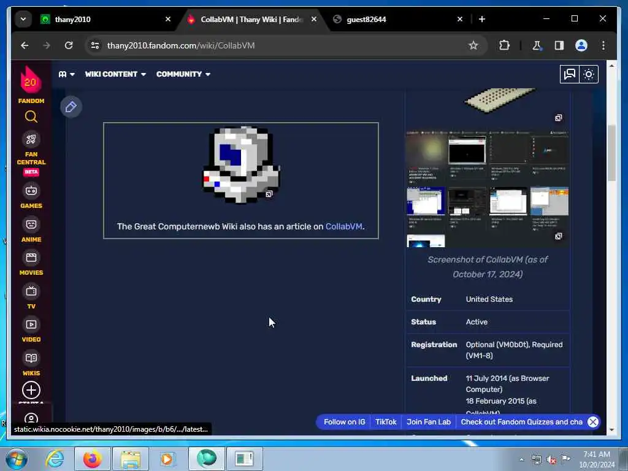The image size is (628, 471).
Task: Click the page scrollbar up arrow
Action: pos(611,66)
